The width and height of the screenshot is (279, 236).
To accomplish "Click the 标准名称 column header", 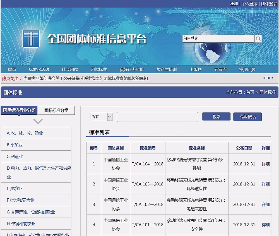I will 196,148.
